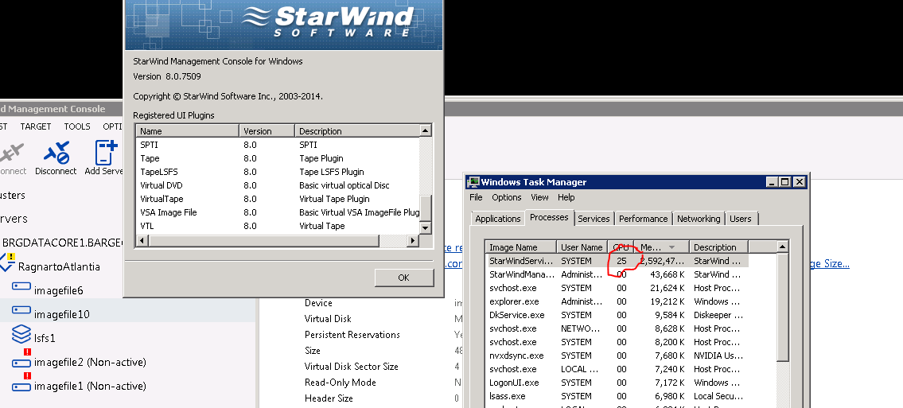The width and height of the screenshot is (903, 408).
Task: Click the Task Manager title bar icon
Action: 473,182
